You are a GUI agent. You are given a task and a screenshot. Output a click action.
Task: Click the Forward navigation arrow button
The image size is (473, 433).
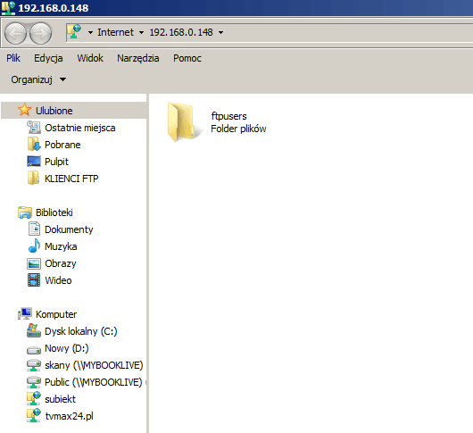(41, 33)
